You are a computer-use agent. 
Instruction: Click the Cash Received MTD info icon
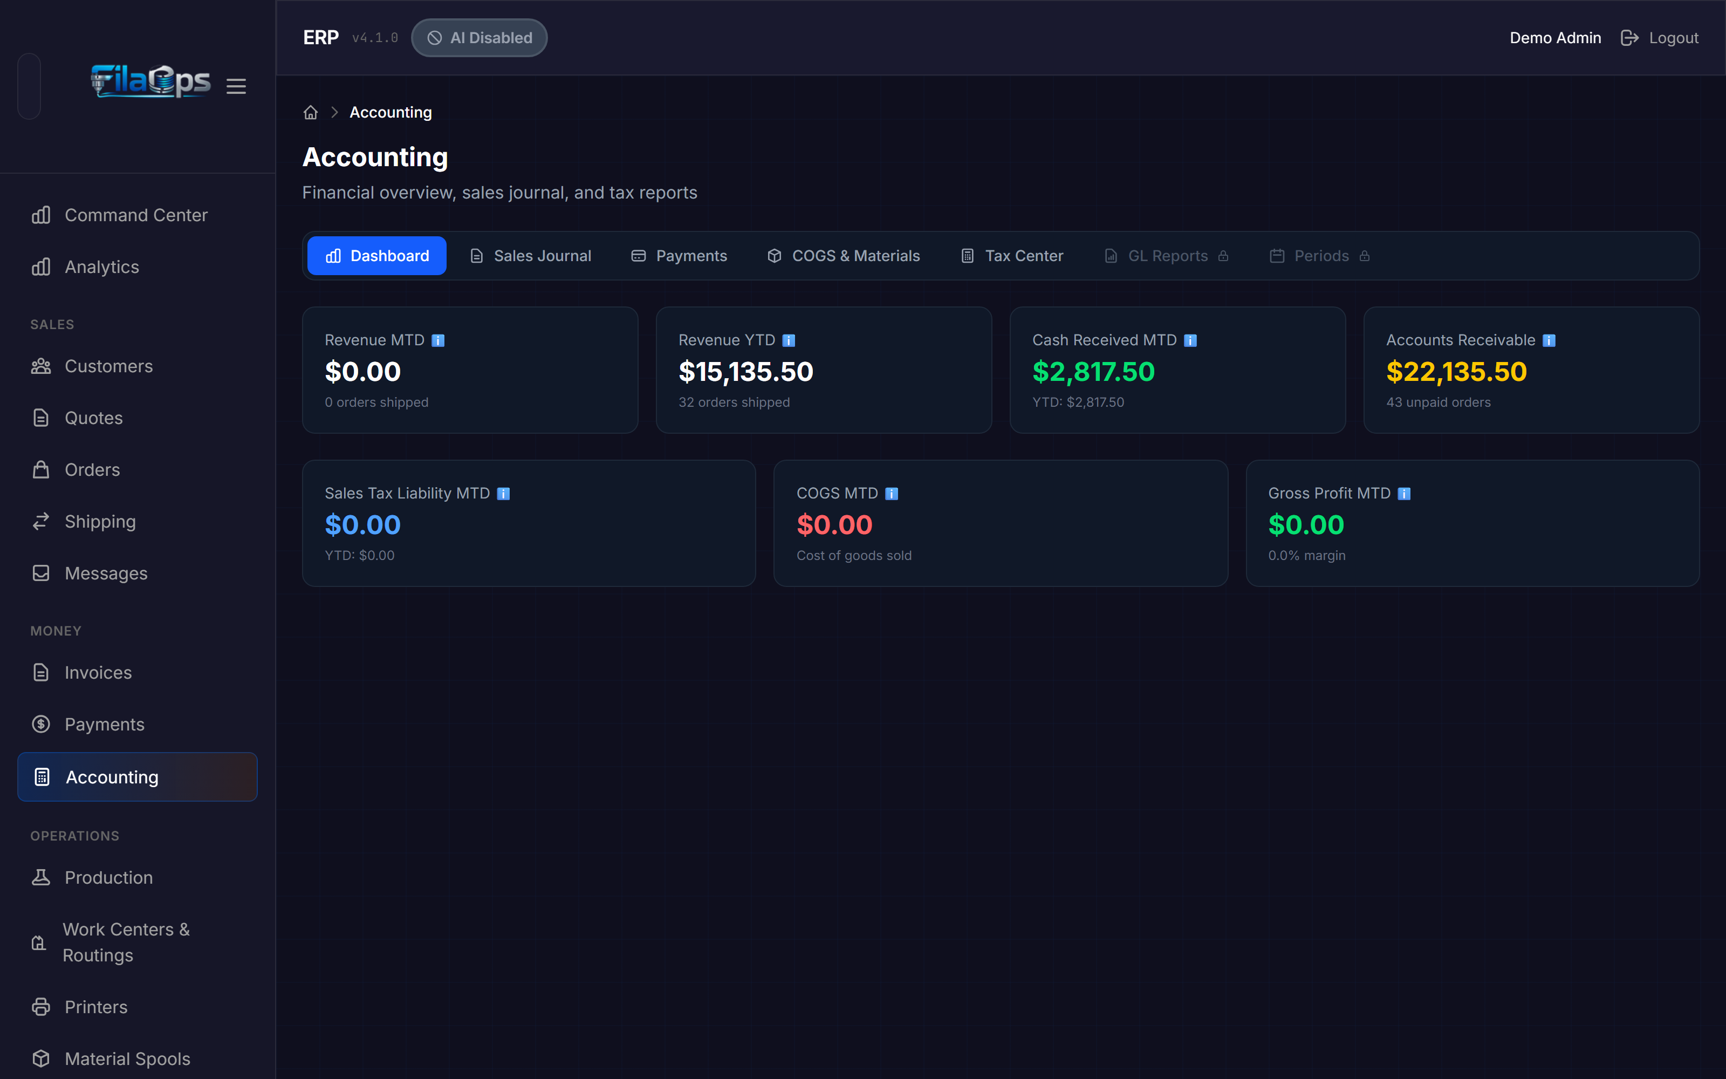tap(1190, 340)
